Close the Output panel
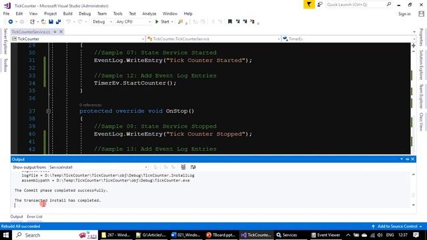 point(413,159)
